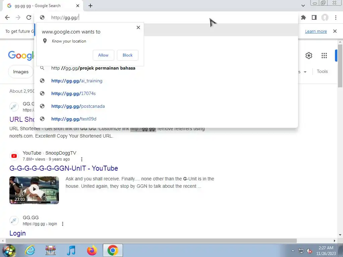Viewport: 343px width, 257px height.
Task: Open options for the YouTube result
Action: [x=82, y=159]
